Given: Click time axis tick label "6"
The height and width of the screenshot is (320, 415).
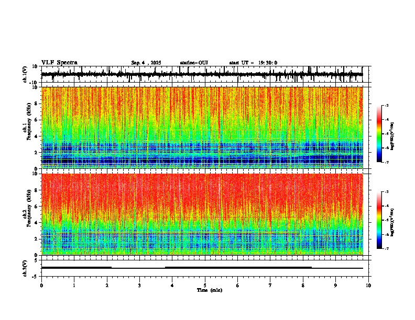Looking at the screenshot, I should click(x=238, y=285).
